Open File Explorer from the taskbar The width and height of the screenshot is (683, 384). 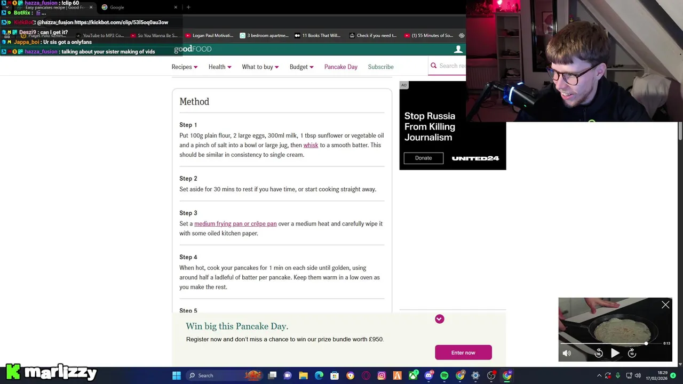pyautogui.click(x=303, y=375)
